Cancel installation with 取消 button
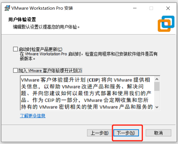Screen dimensions: 178x144 coord(158,133)
